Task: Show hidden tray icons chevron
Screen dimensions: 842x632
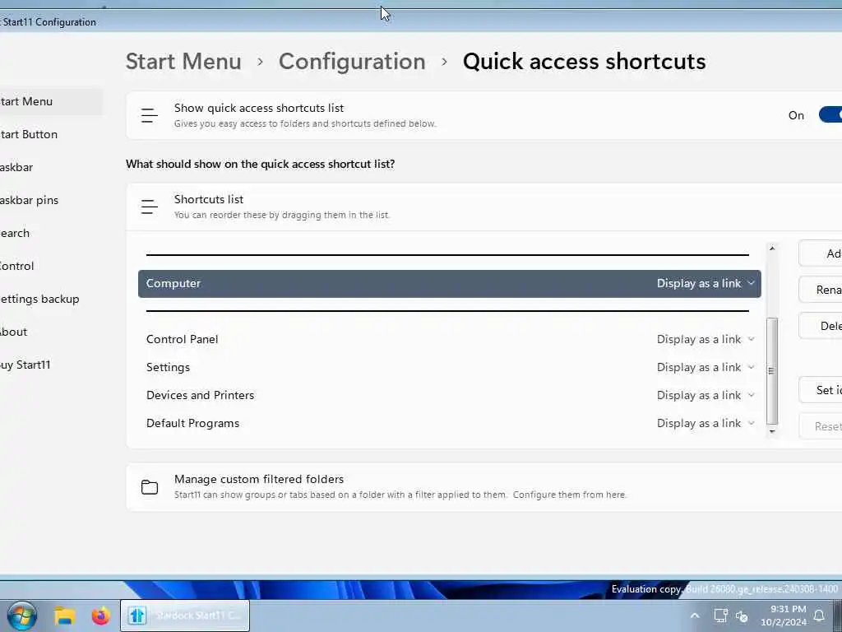Action: (x=694, y=616)
